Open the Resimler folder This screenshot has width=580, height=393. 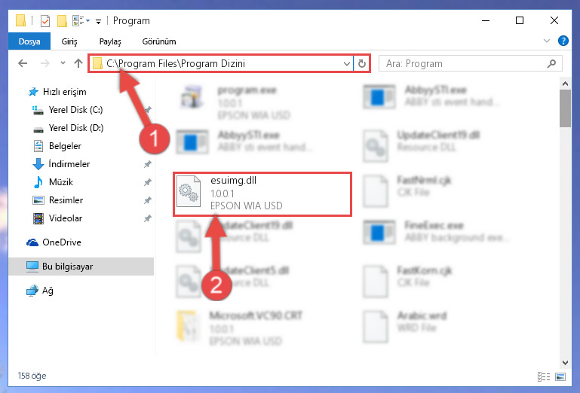[58, 200]
